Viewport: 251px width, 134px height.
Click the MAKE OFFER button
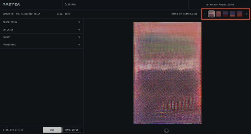(x=72, y=130)
